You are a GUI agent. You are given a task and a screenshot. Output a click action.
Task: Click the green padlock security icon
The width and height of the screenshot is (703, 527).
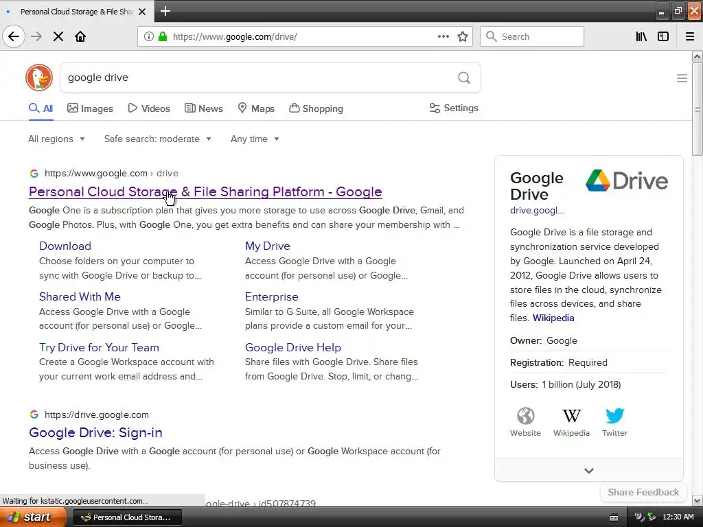pos(163,37)
